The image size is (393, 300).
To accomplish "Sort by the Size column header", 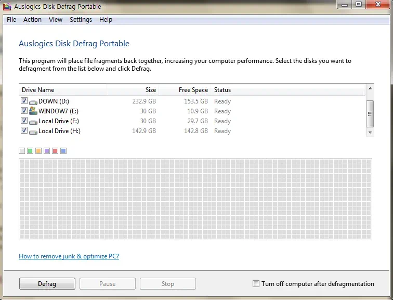I will click(x=133, y=90).
